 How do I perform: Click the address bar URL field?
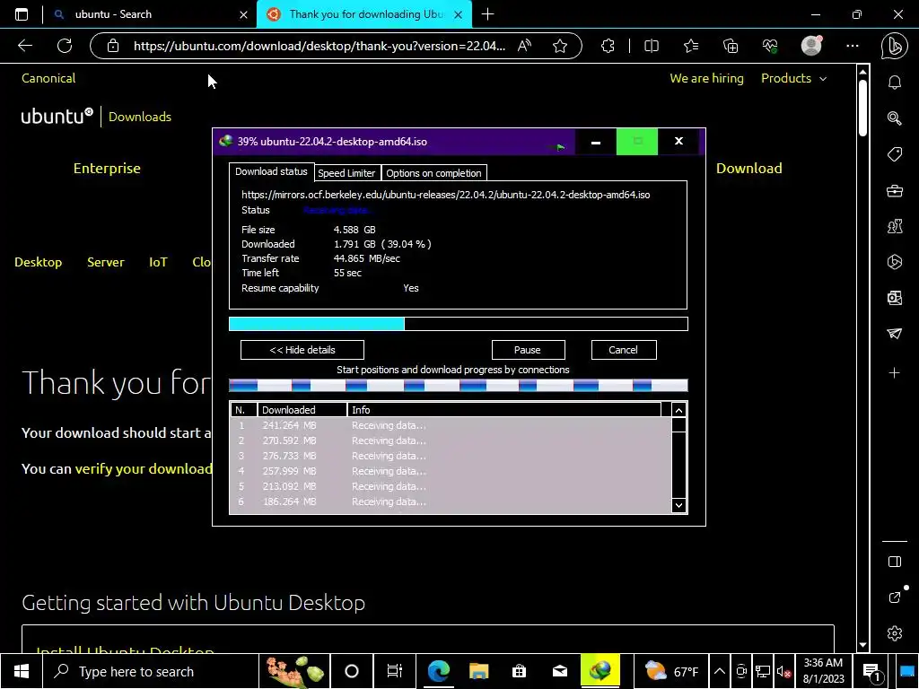pos(319,46)
